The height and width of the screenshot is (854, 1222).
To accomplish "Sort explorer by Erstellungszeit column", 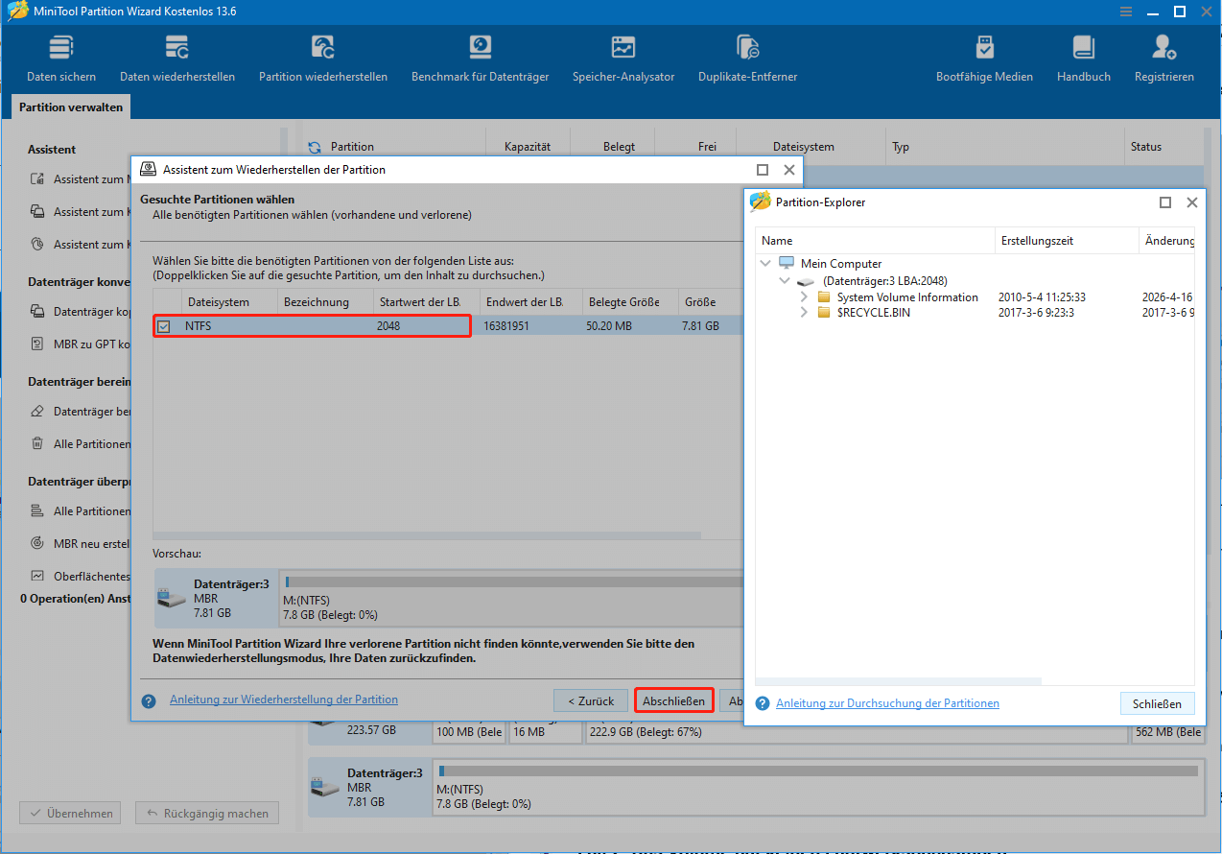I will [x=1067, y=241].
